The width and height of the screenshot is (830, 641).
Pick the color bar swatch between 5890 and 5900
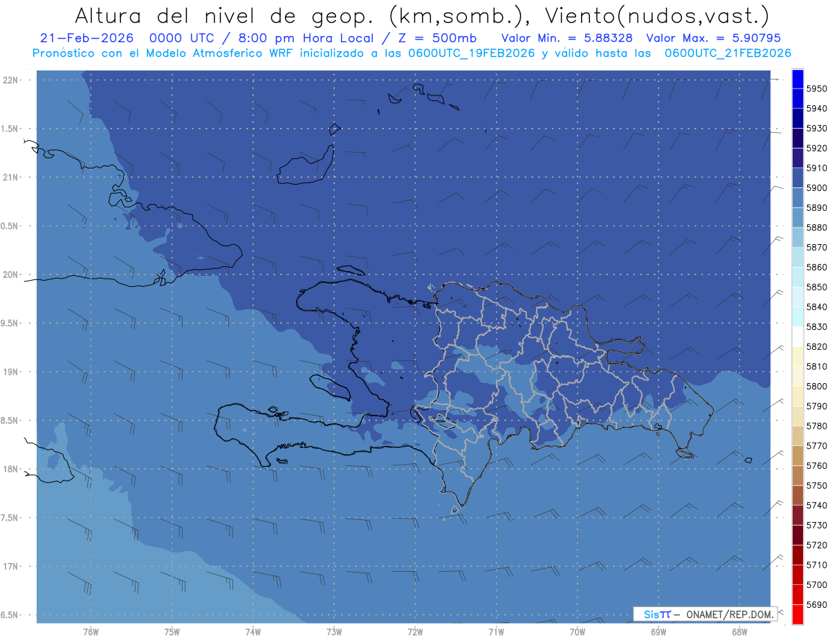[x=797, y=198]
